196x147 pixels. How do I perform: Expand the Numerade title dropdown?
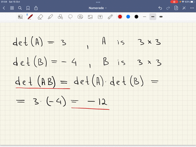[x=98, y=8]
